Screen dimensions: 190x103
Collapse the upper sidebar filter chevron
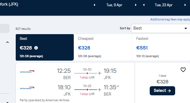[7, 42]
